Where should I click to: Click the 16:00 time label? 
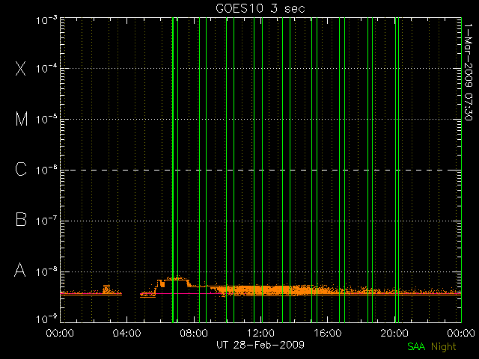(x=328, y=333)
